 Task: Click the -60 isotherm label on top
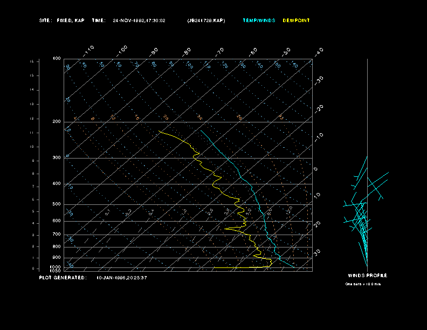tap(253, 52)
